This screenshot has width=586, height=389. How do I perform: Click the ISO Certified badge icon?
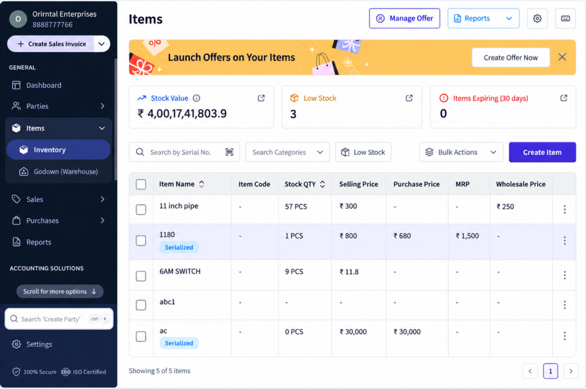(65, 372)
